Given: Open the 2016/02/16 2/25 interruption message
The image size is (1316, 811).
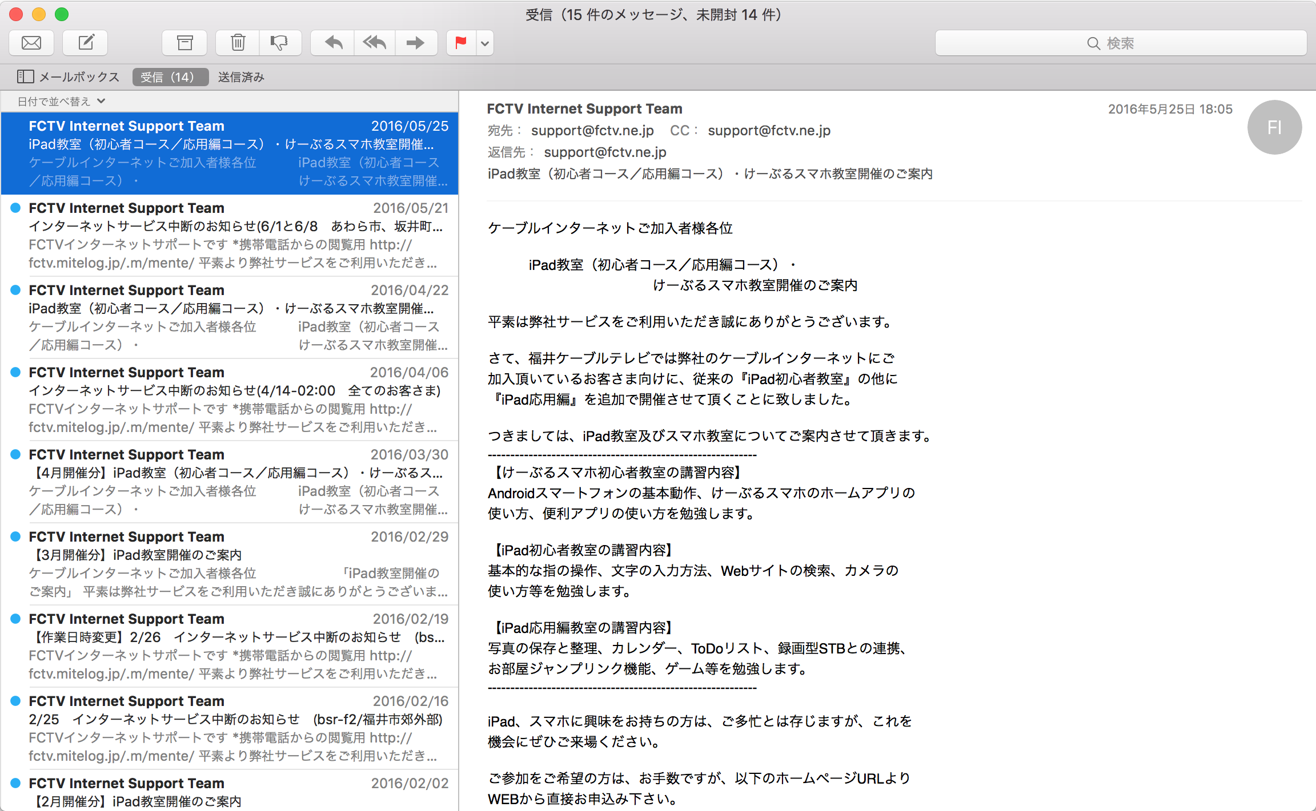Looking at the screenshot, I should point(230,728).
